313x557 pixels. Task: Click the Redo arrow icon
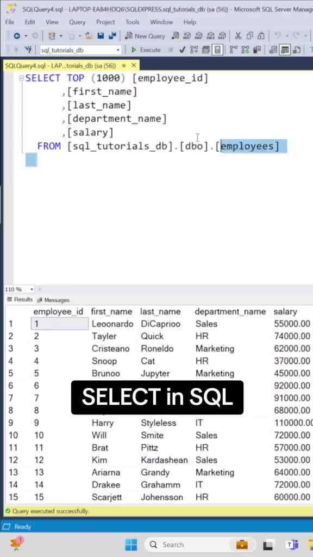(295, 36)
